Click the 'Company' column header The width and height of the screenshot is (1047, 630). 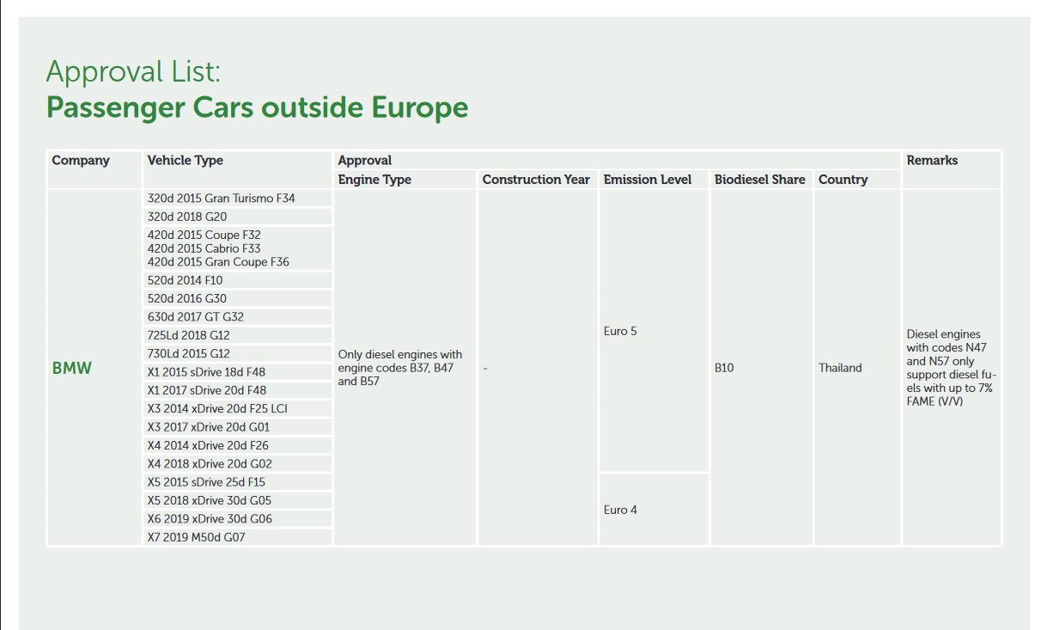pyautogui.click(x=81, y=160)
